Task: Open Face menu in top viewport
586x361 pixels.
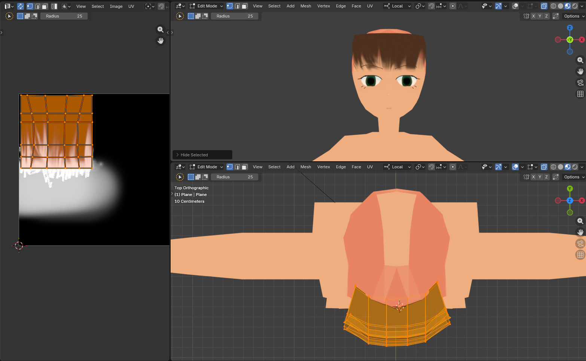Action: tap(356, 6)
